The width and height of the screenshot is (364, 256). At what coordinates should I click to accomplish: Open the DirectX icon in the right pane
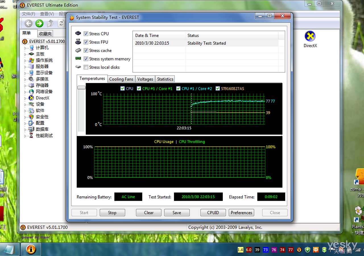pyautogui.click(x=310, y=36)
